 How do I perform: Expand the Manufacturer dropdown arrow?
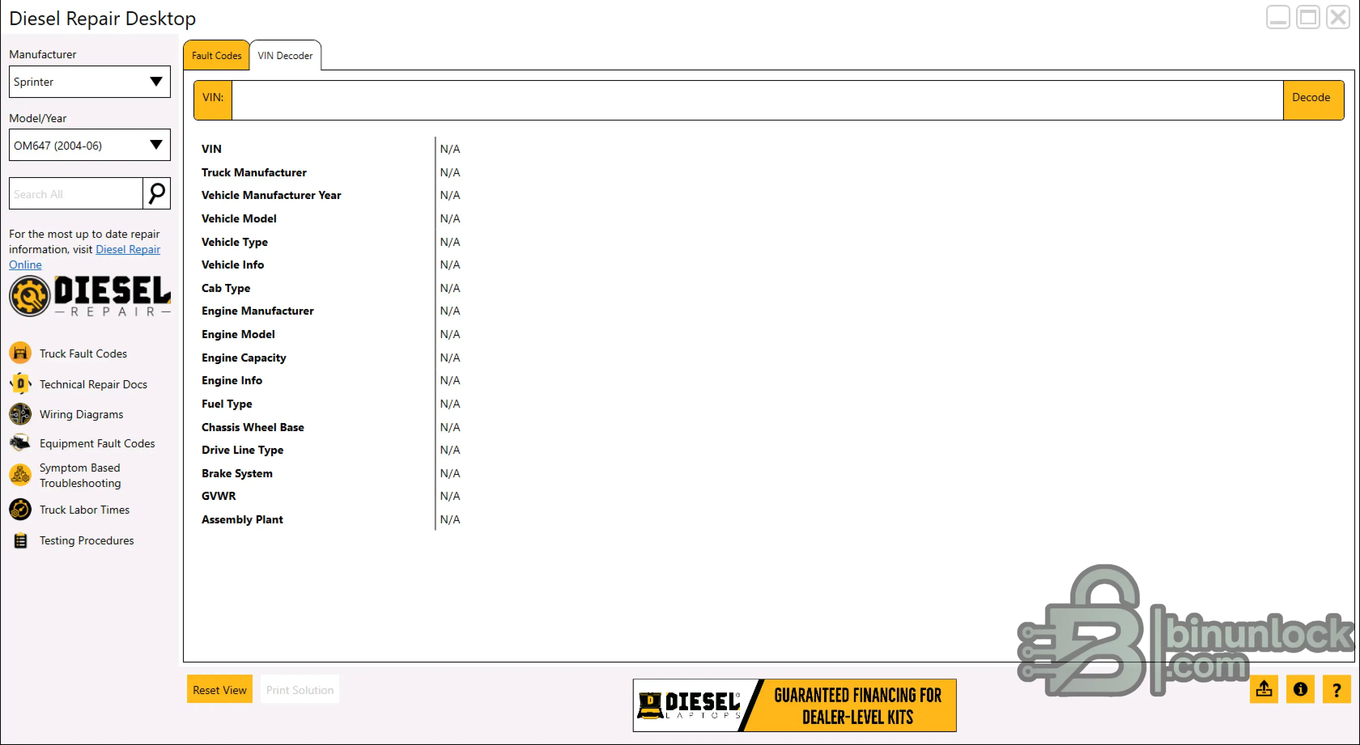pyautogui.click(x=156, y=82)
